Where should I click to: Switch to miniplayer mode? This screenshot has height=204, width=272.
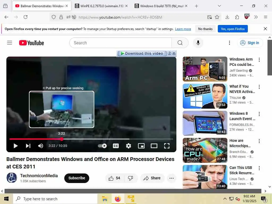click(x=141, y=146)
